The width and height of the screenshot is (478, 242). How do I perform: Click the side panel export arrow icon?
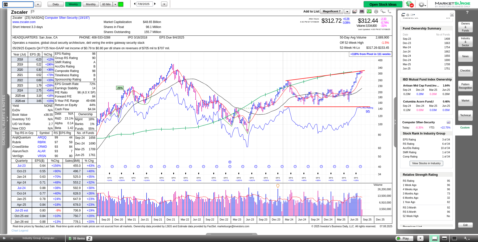click(413, 15)
